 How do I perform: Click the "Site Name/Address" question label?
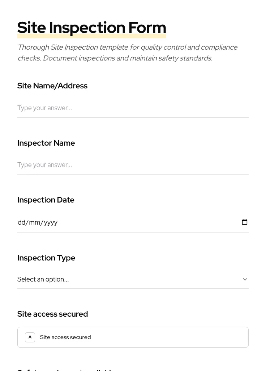tap(52, 86)
